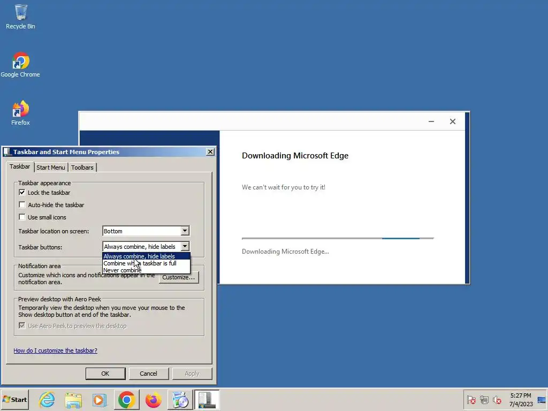
Task: Select the Firefox desktop shortcut
Action: click(x=20, y=113)
